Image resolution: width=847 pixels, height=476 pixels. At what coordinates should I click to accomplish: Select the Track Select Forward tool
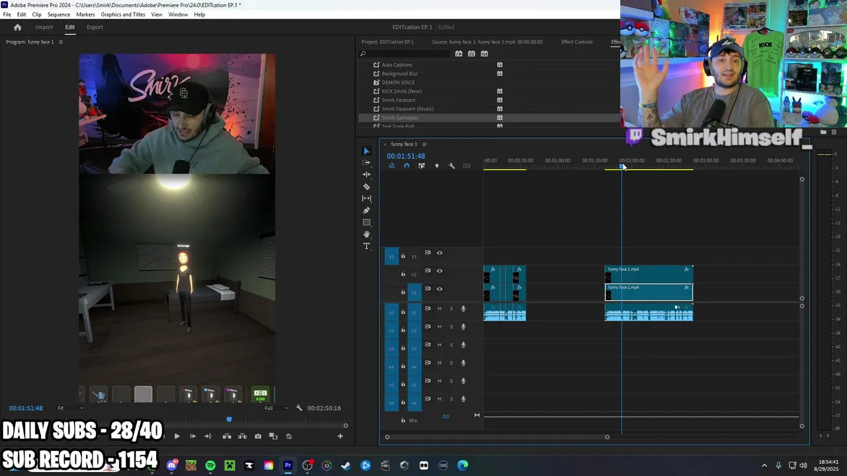click(x=367, y=163)
